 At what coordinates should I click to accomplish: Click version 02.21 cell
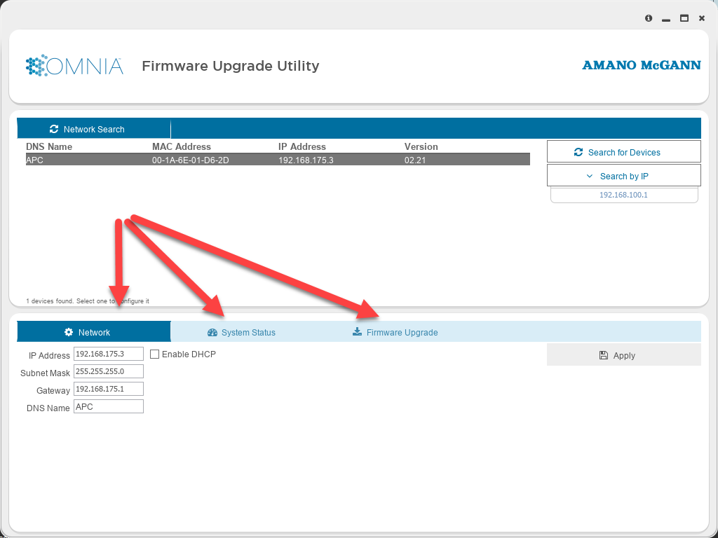pos(415,160)
